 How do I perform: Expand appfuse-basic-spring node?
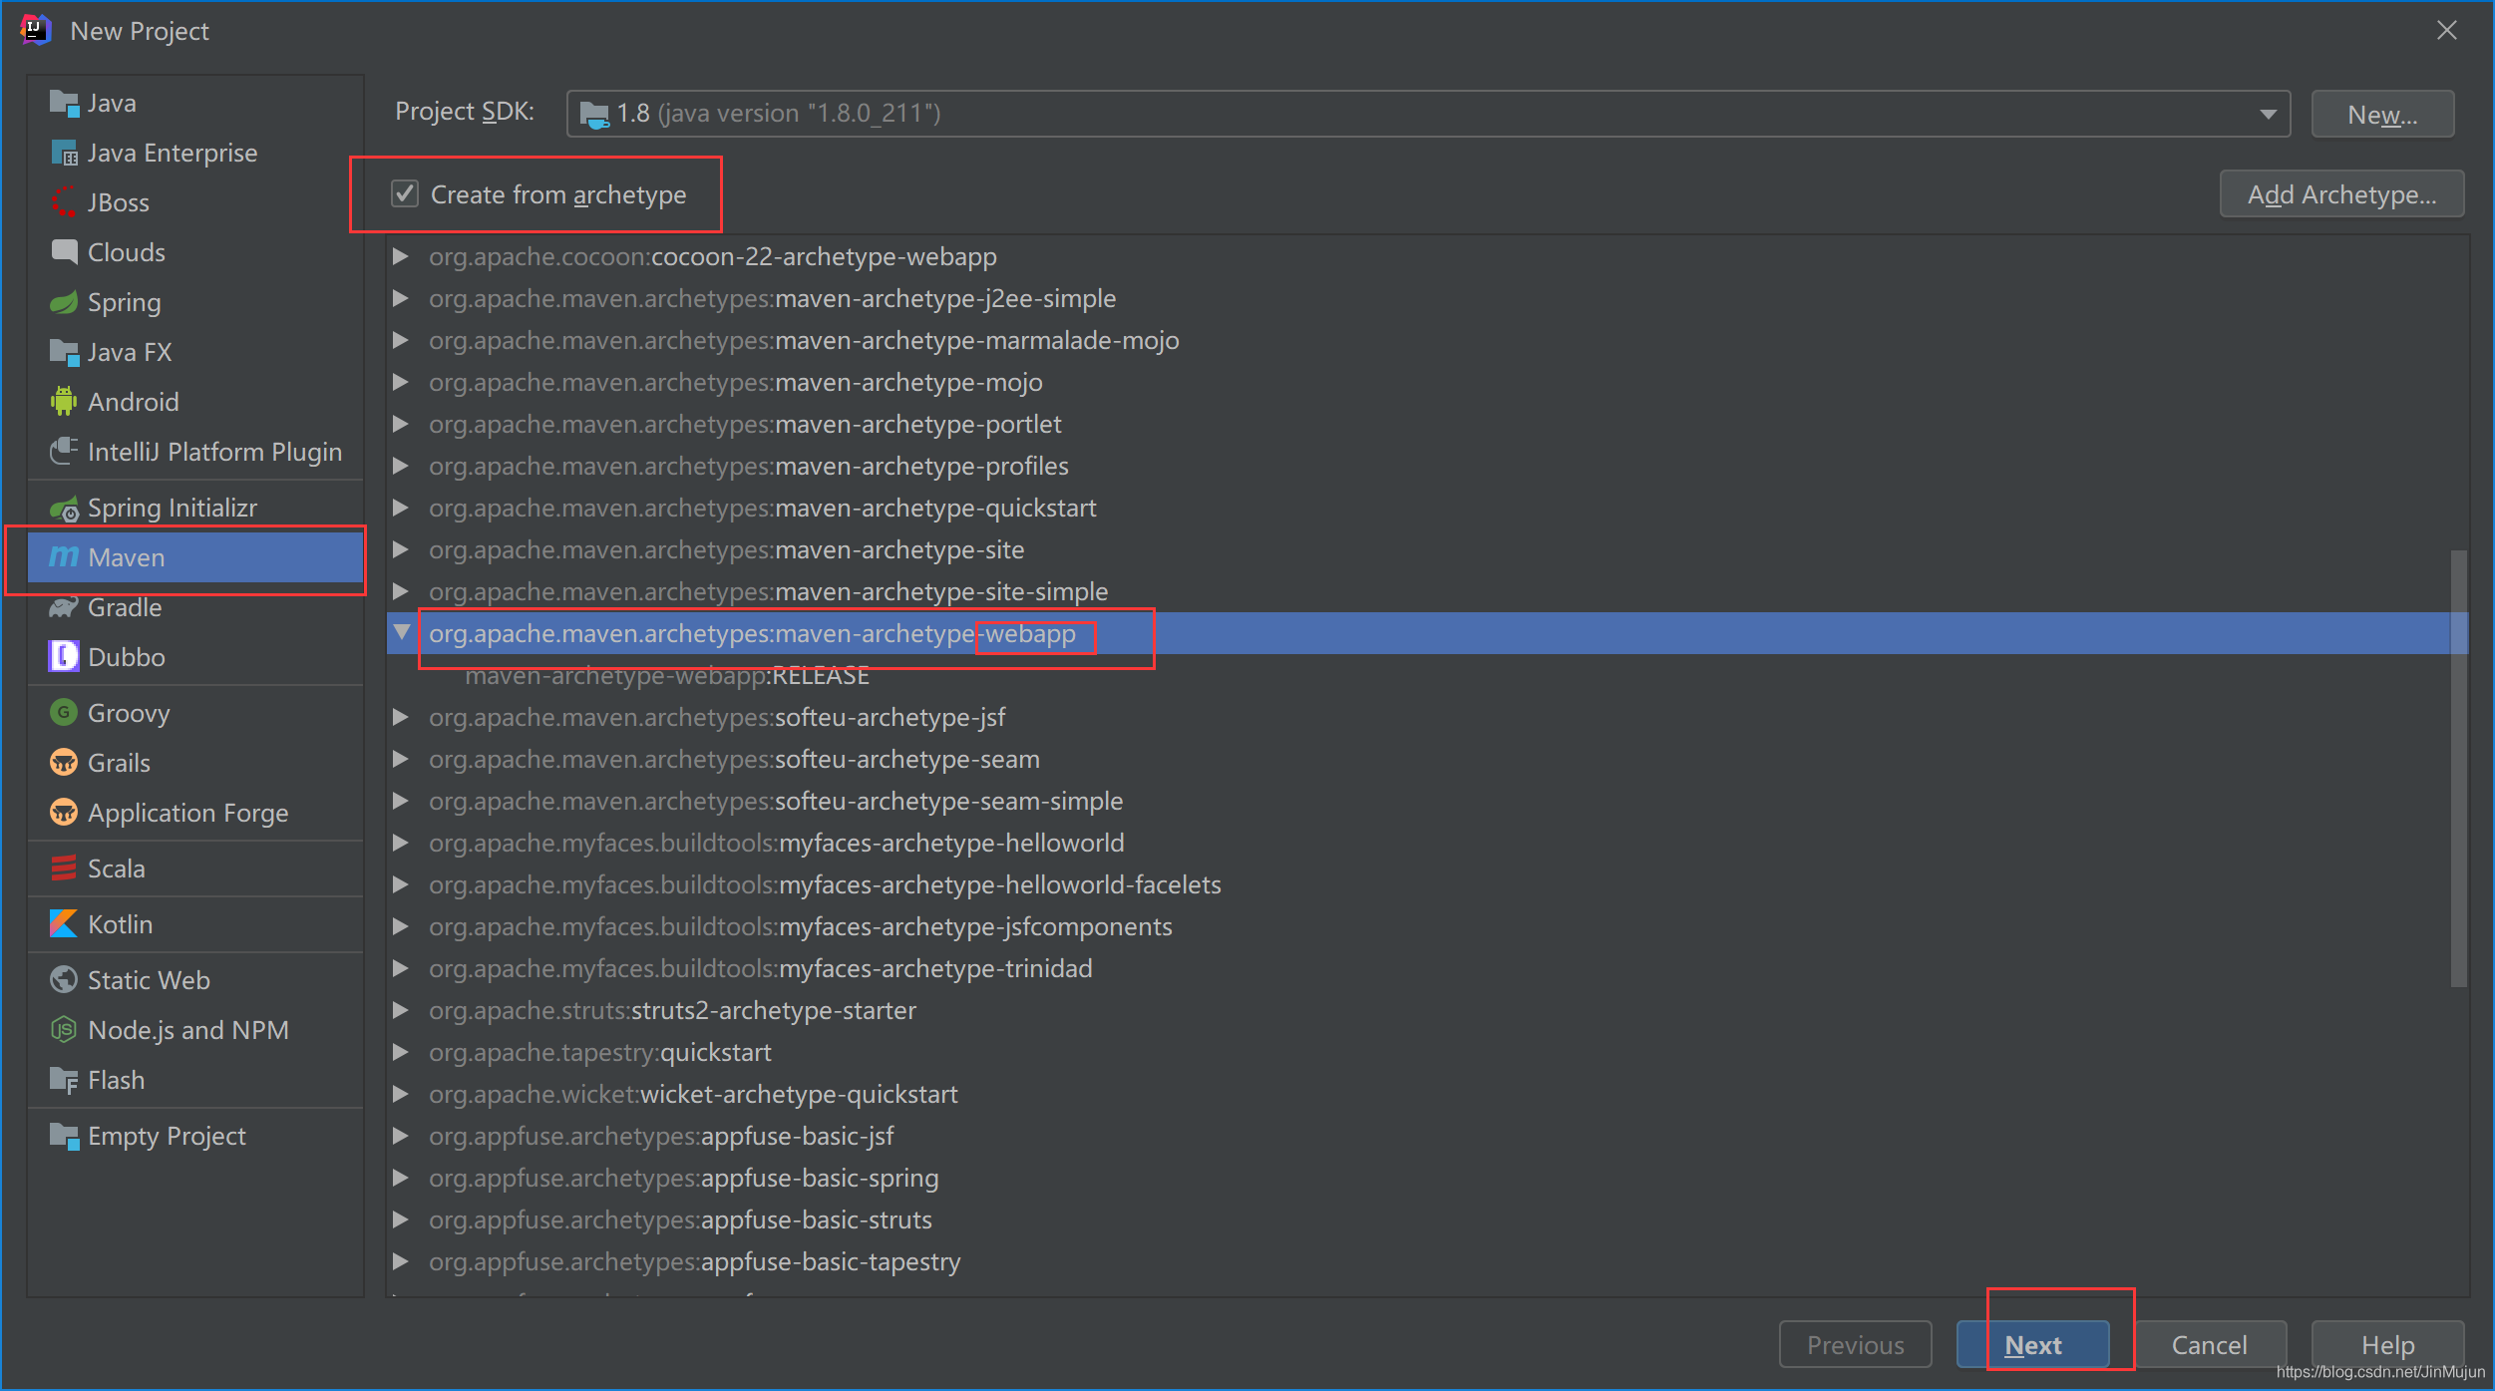coord(401,1178)
